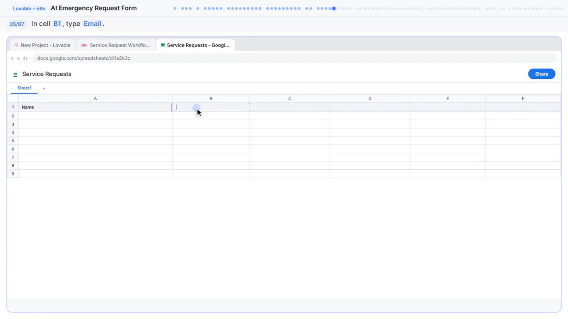Click the AI Emergency Request Form heading

point(94,8)
